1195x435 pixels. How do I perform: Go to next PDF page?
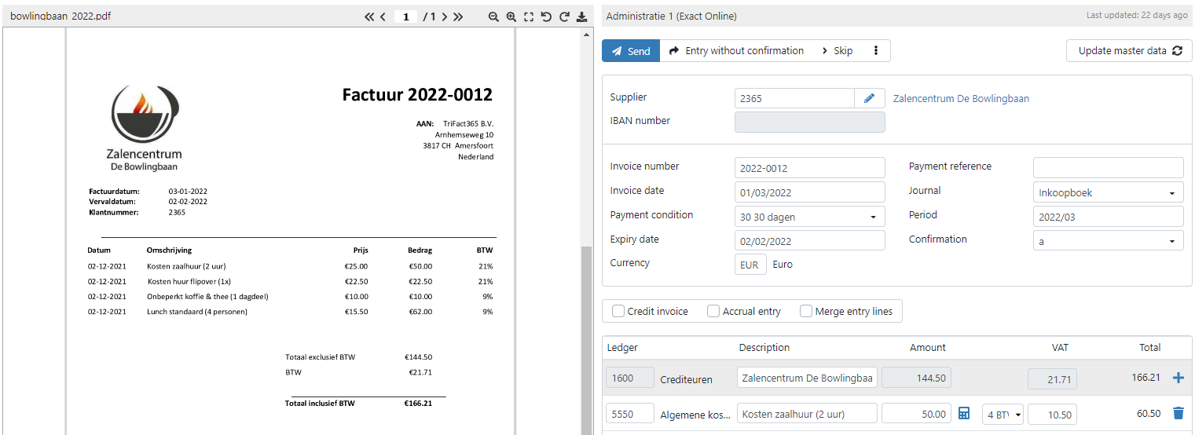pyautogui.click(x=444, y=16)
